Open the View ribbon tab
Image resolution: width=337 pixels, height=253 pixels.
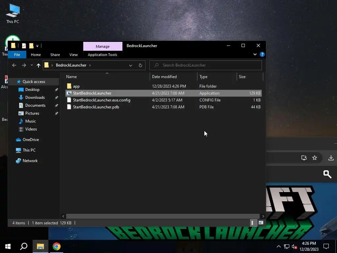(x=73, y=55)
